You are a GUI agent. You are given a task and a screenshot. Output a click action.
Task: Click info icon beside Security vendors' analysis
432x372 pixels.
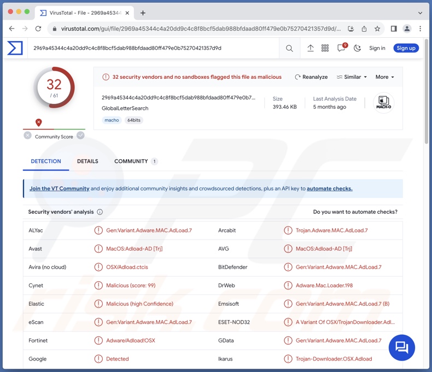[100, 212]
